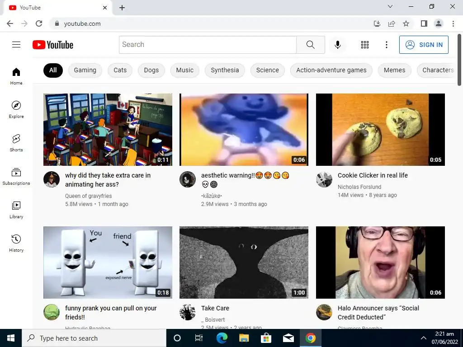Click the YouTube search input field
This screenshot has width=463, height=347.
(x=208, y=45)
